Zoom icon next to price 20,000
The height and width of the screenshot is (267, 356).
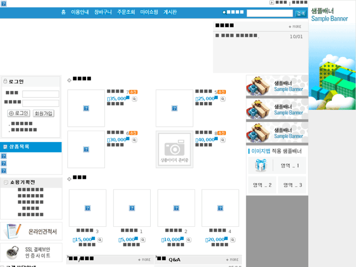[x=233, y=240]
